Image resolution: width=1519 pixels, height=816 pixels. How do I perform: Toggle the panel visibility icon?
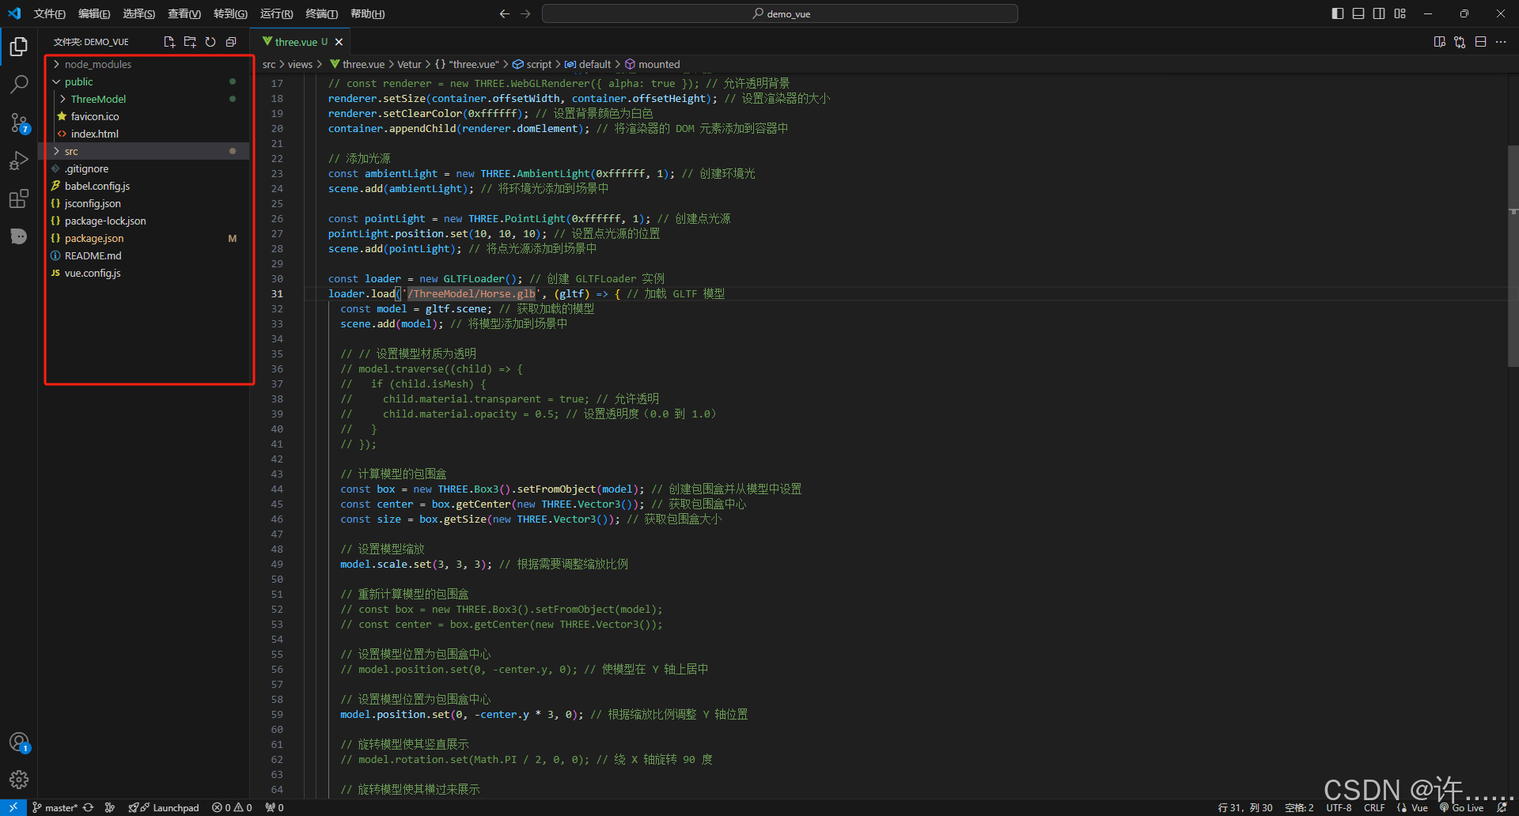1358,13
